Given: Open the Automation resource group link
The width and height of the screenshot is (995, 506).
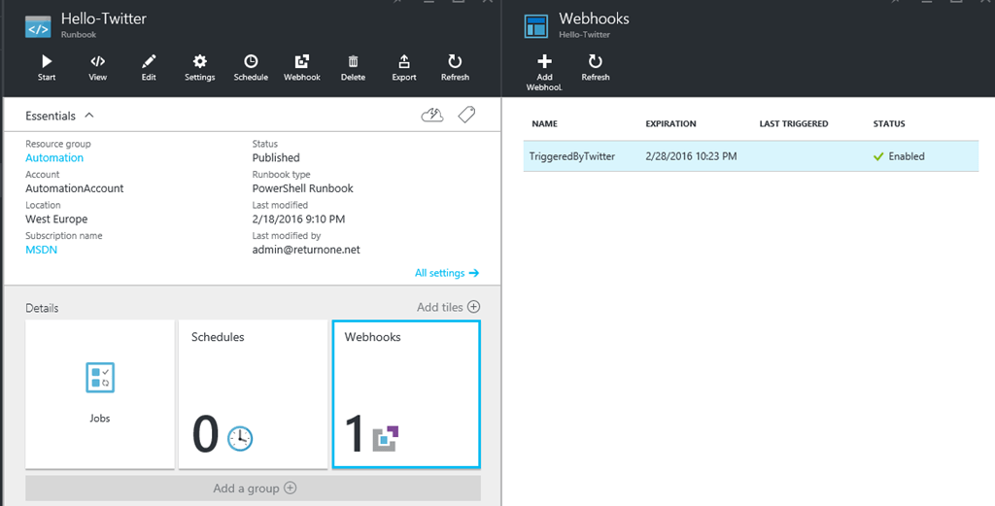Looking at the screenshot, I should 54,158.
